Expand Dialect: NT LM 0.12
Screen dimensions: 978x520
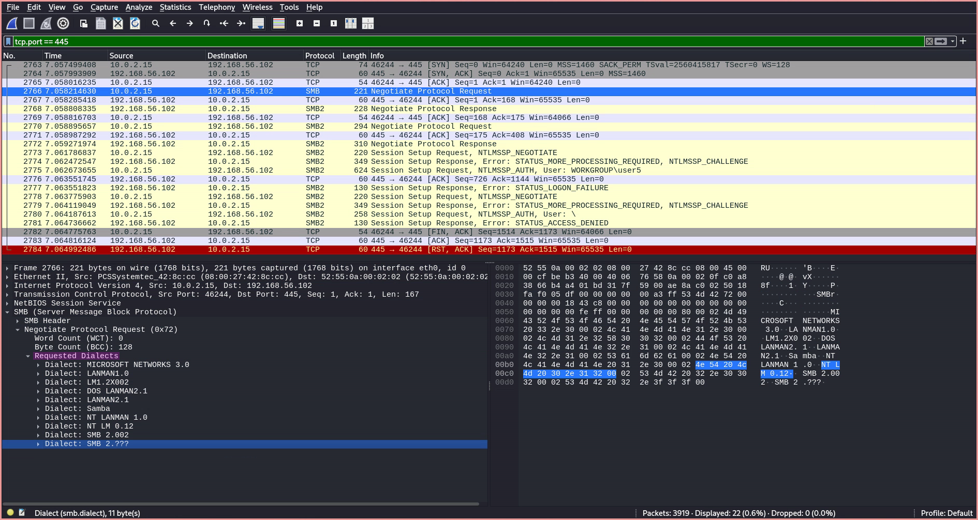pyautogui.click(x=38, y=426)
